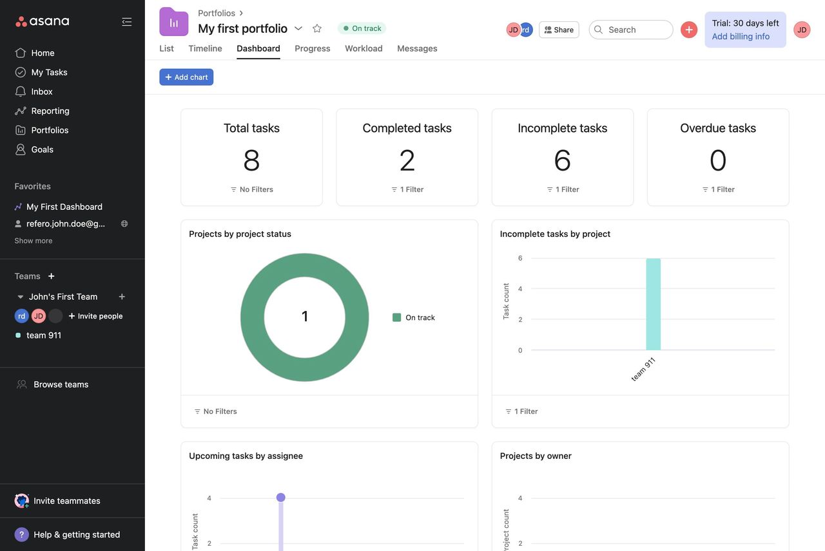Collapse John's First Team section
The image size is (825, 551).
[20, 297]
